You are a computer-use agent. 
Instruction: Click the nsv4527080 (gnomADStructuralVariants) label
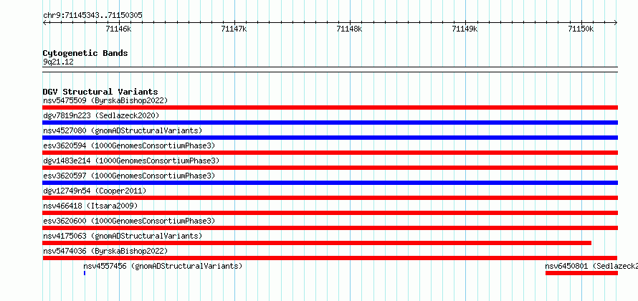click(123, 130)
